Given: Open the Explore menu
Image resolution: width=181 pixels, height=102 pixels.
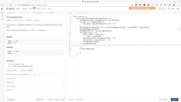Looking at the screenshot, I should click(x=18, y=9).
